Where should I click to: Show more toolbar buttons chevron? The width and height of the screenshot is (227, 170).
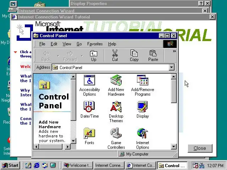click(x=174, y=51)
